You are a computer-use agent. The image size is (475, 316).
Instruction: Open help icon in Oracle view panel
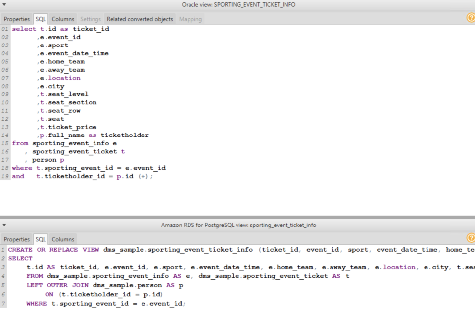(471, 18)
